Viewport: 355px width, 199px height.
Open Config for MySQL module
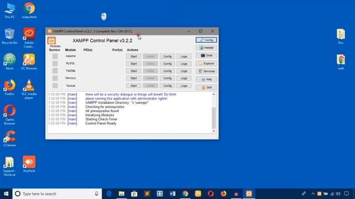coord(168,64)
